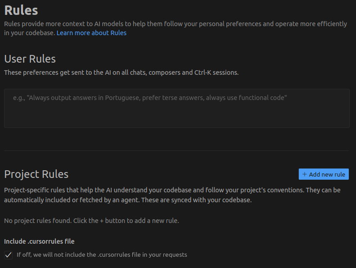Click the "These preferences get sent" description

(x=121, y=73)
